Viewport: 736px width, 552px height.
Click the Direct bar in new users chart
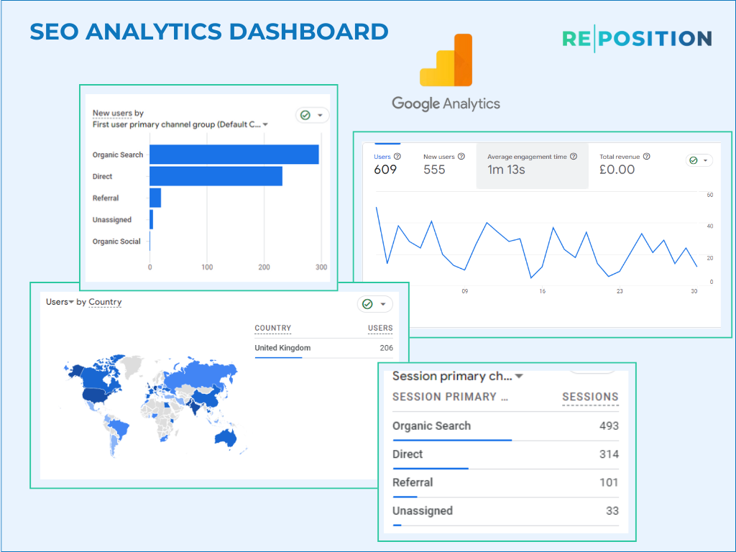tap(216, 176)
